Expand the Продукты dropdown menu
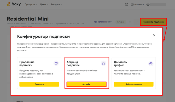Viewport: 175px width, 102px height. point(31,4)
